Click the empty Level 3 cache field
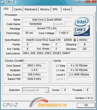97x110 pixels. coord(79,79)
